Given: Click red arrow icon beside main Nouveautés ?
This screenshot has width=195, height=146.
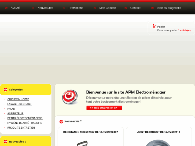Looking at the screenshot, I should 61,122.
